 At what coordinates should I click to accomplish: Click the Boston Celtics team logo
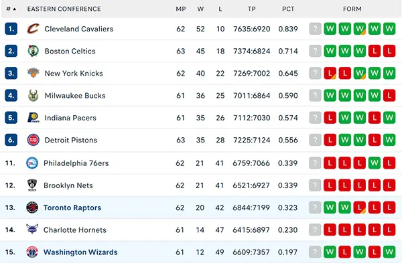pos(33,51)
